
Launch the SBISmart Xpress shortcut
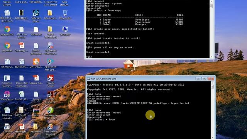36,13
